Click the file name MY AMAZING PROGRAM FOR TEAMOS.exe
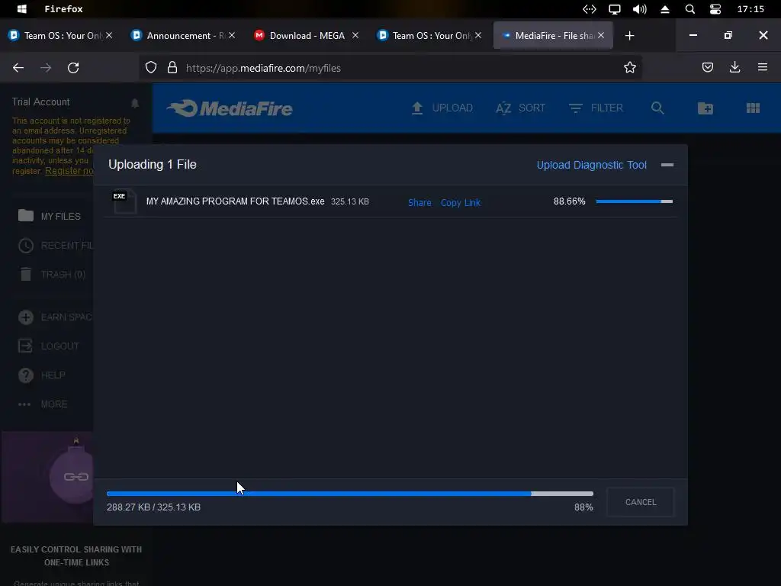 click(x=235, y=201)
